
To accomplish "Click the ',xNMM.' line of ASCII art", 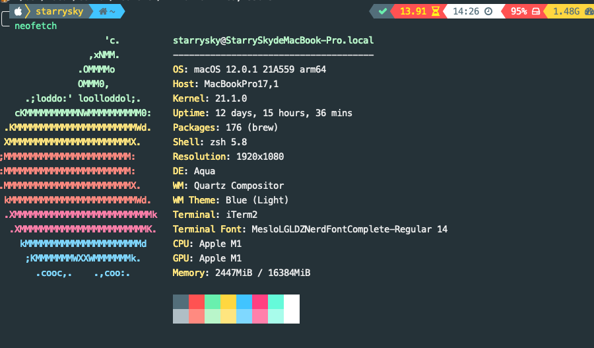I will (x=104, y=55).
